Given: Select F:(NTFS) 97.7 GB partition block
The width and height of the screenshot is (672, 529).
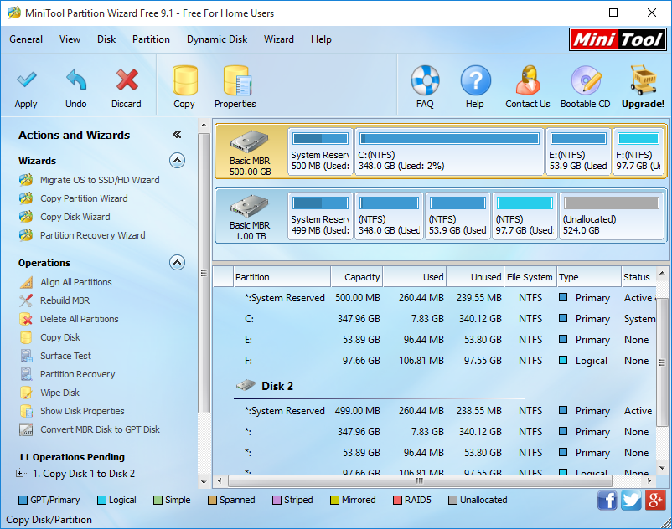Looking at the screenshot, I should coord(638,152).
